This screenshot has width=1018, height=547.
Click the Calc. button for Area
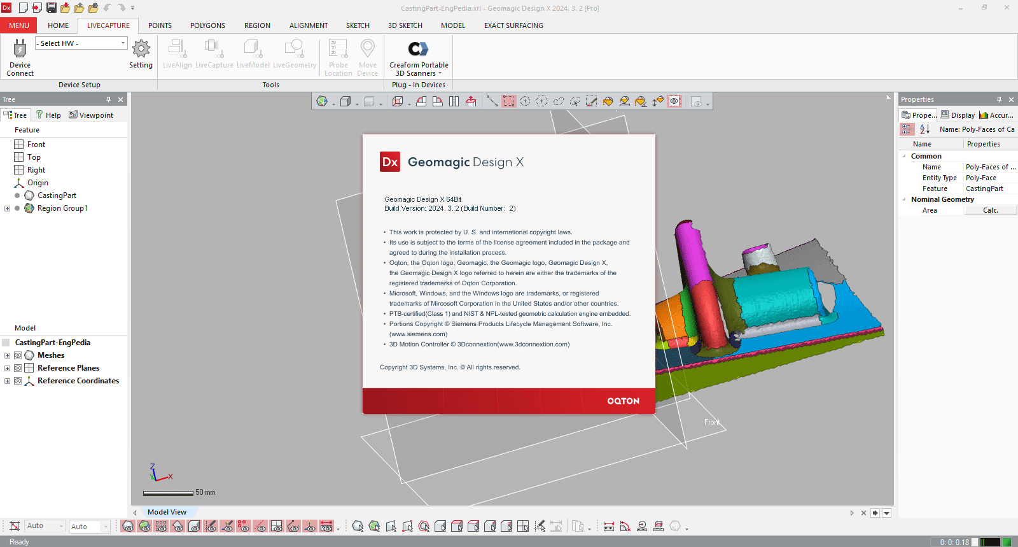[991, 210]
